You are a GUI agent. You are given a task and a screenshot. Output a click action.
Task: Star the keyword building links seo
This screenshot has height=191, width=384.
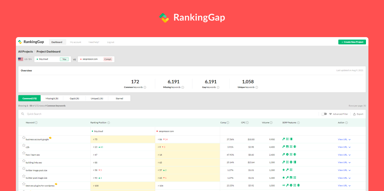(24, 161)
